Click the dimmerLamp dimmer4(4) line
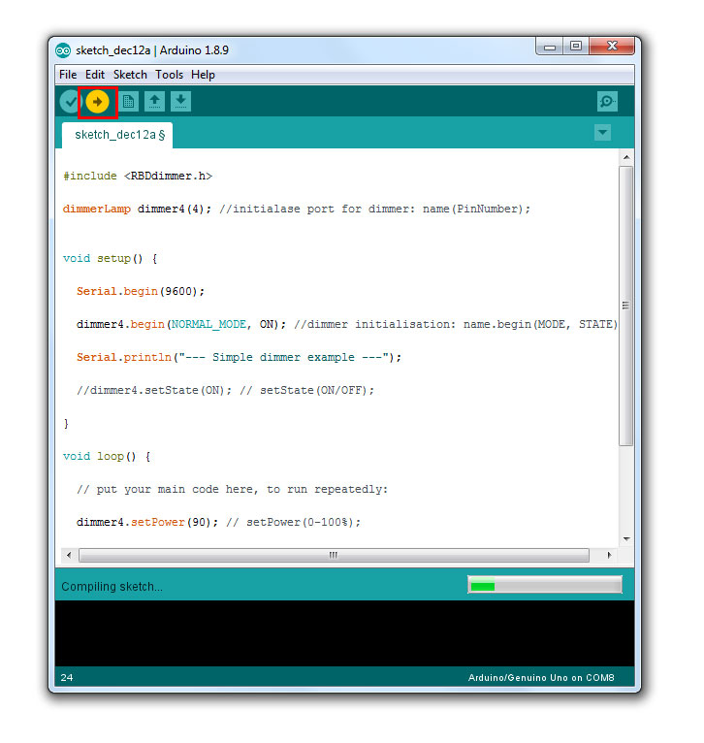Viewport: 704px width, 743px height. (x=297, y=209)
